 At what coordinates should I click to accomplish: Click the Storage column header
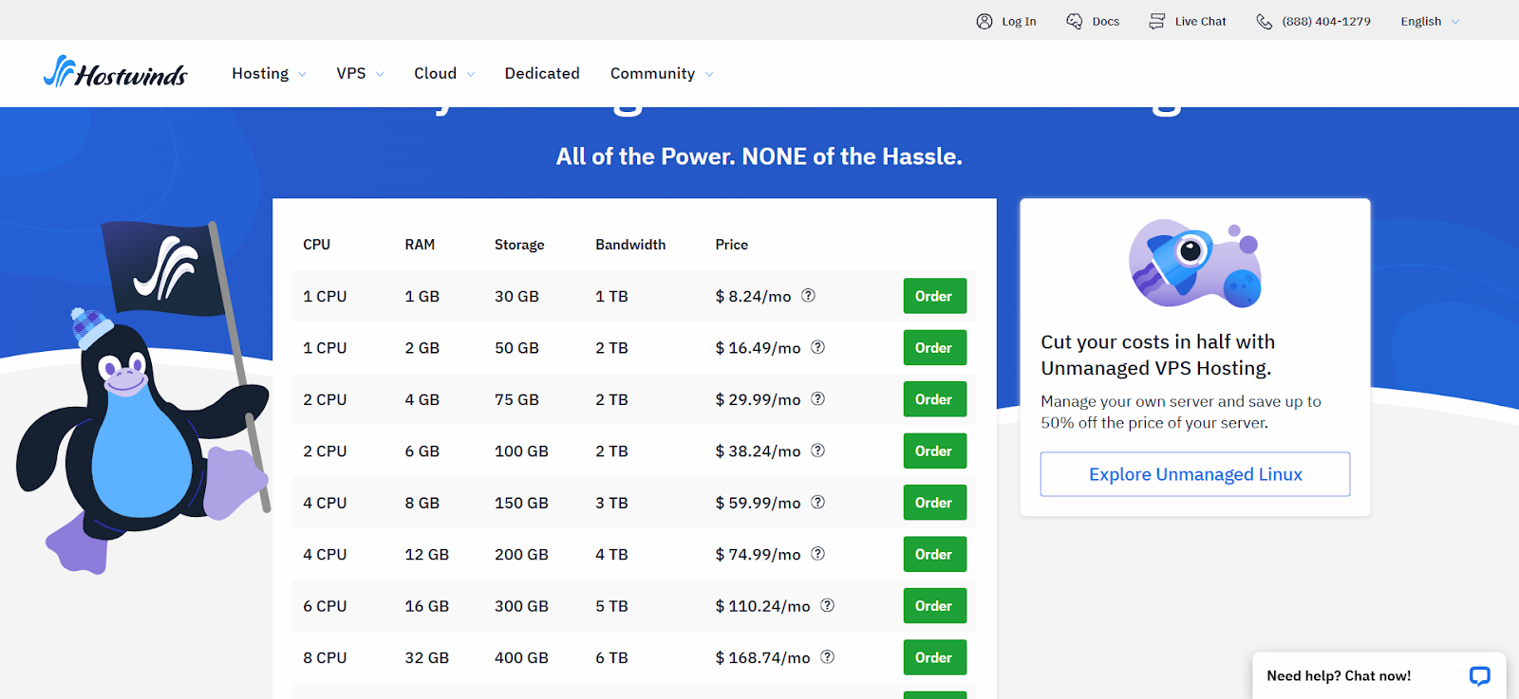(519, 245)
